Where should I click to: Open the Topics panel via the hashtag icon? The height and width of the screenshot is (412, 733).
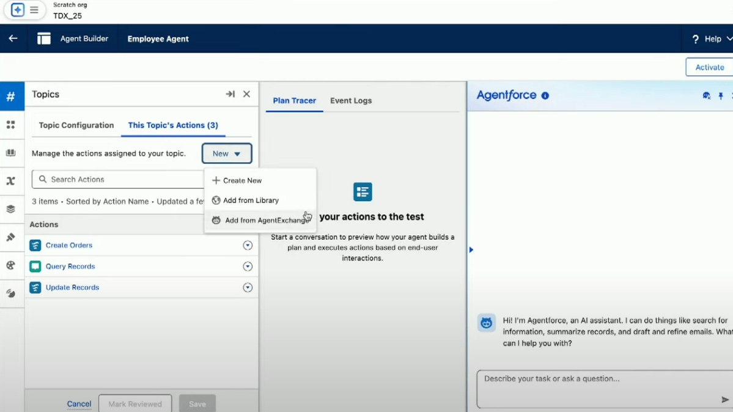pyautogui.click(x=12, y=96)
